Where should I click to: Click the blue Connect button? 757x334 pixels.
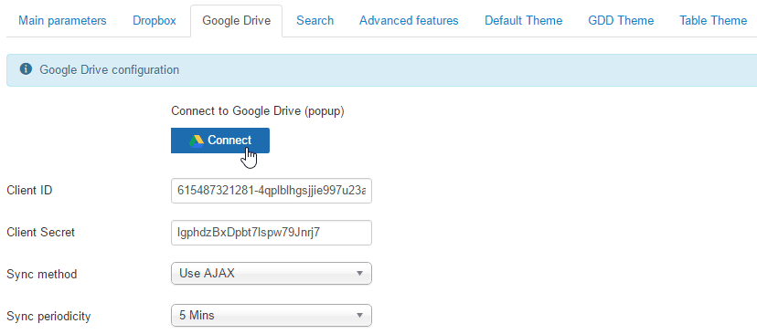point(220,141)
